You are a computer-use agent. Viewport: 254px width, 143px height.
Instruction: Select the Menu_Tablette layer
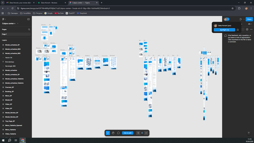[11, 129]
